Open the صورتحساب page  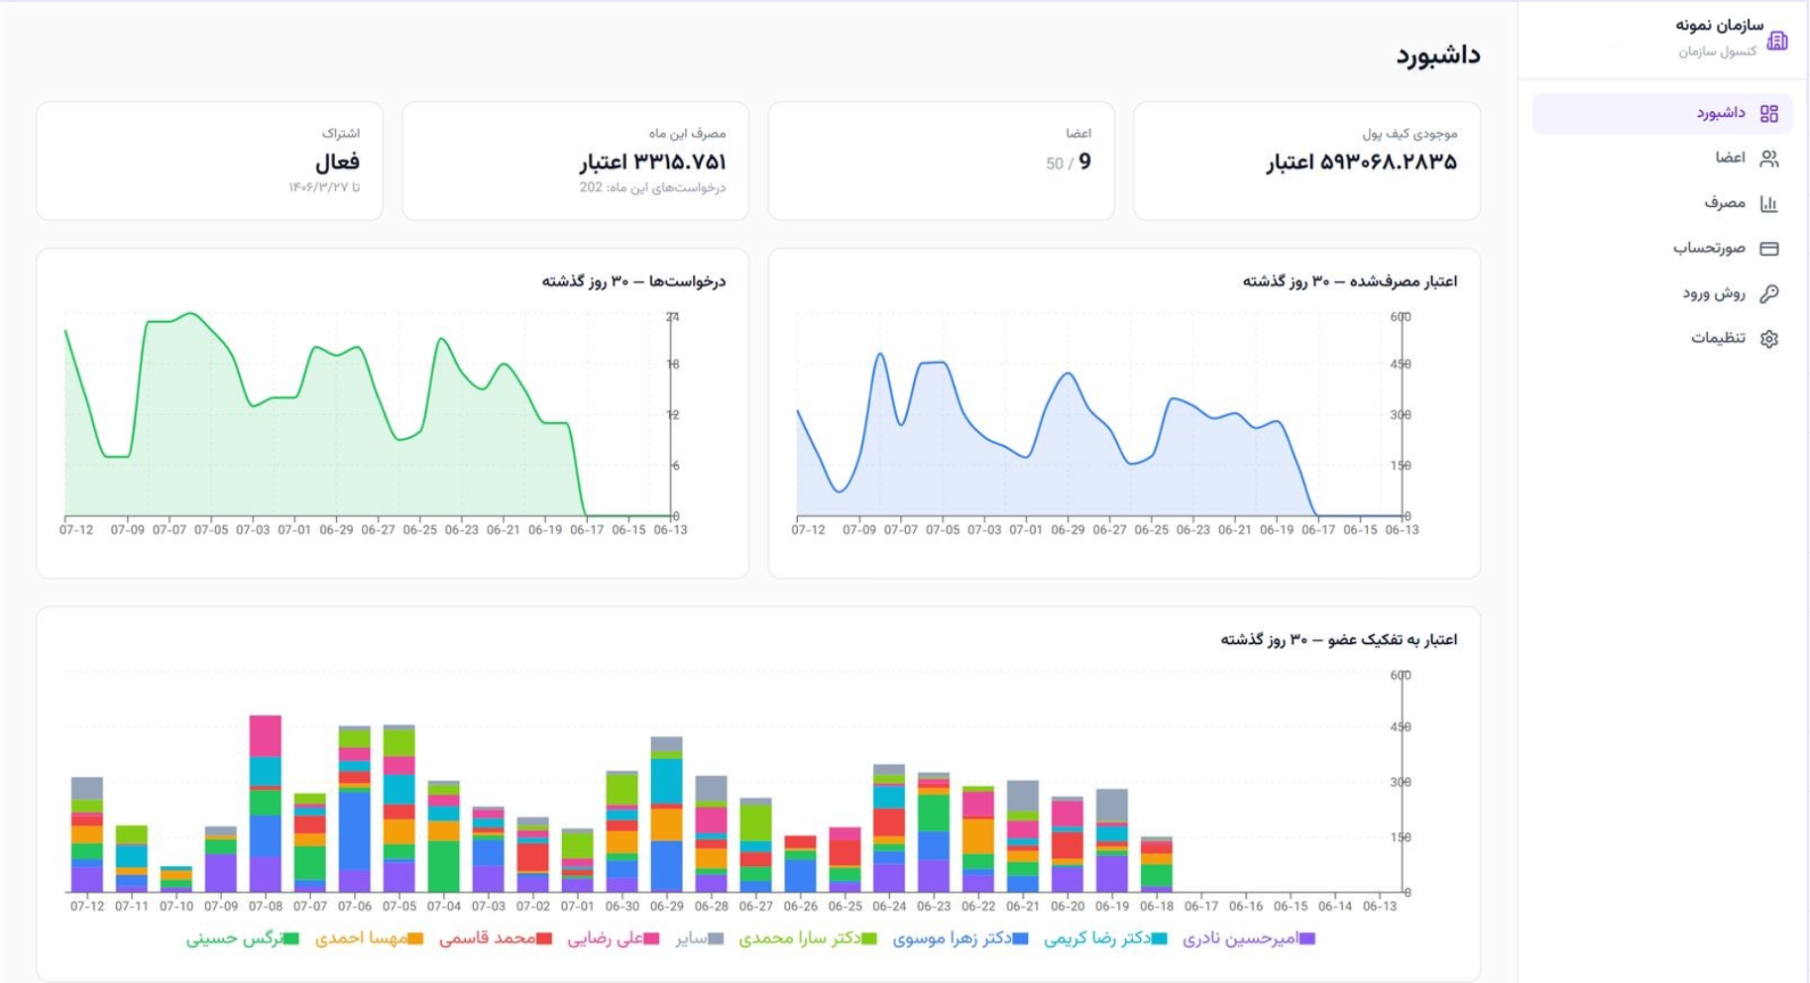1661,249
